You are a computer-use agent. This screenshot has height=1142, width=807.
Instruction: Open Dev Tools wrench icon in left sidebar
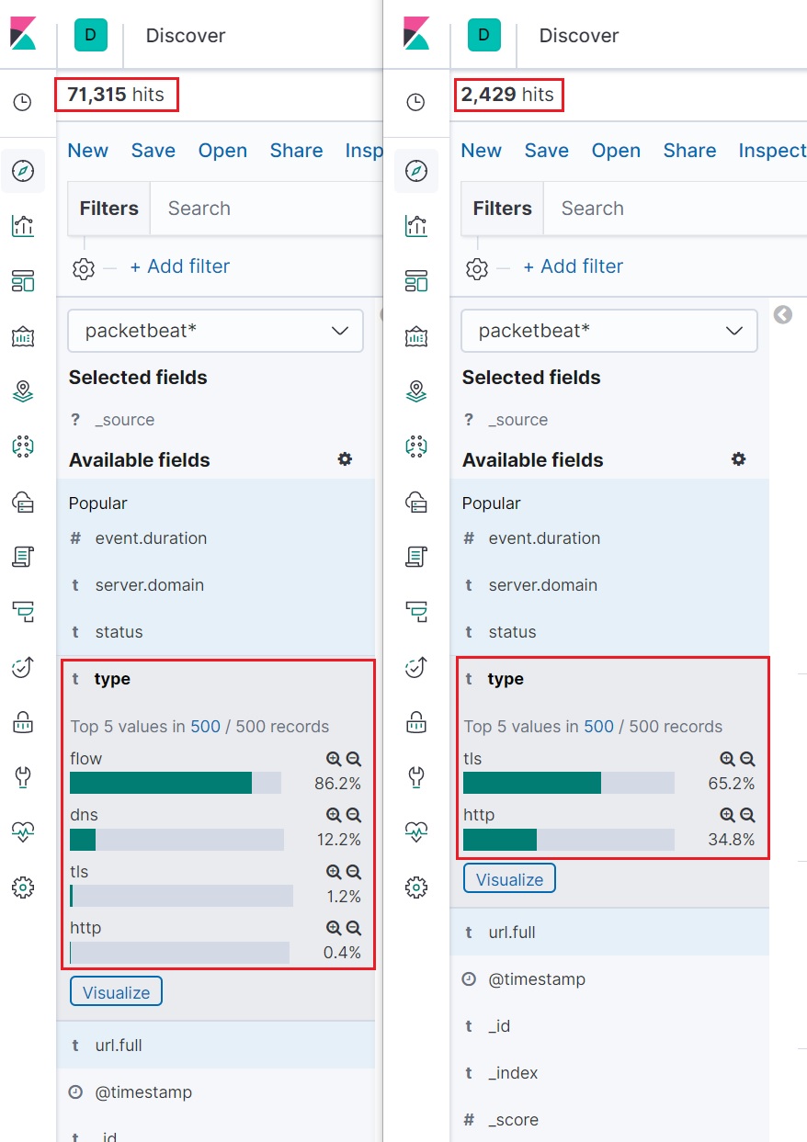point(23,776)
